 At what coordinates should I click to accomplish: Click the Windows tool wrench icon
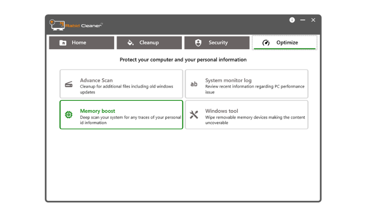click(194, 115)
